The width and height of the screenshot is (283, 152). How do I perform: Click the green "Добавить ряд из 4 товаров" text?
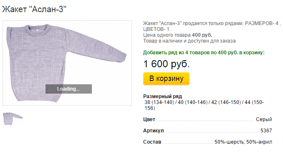[x=204, y=53]
